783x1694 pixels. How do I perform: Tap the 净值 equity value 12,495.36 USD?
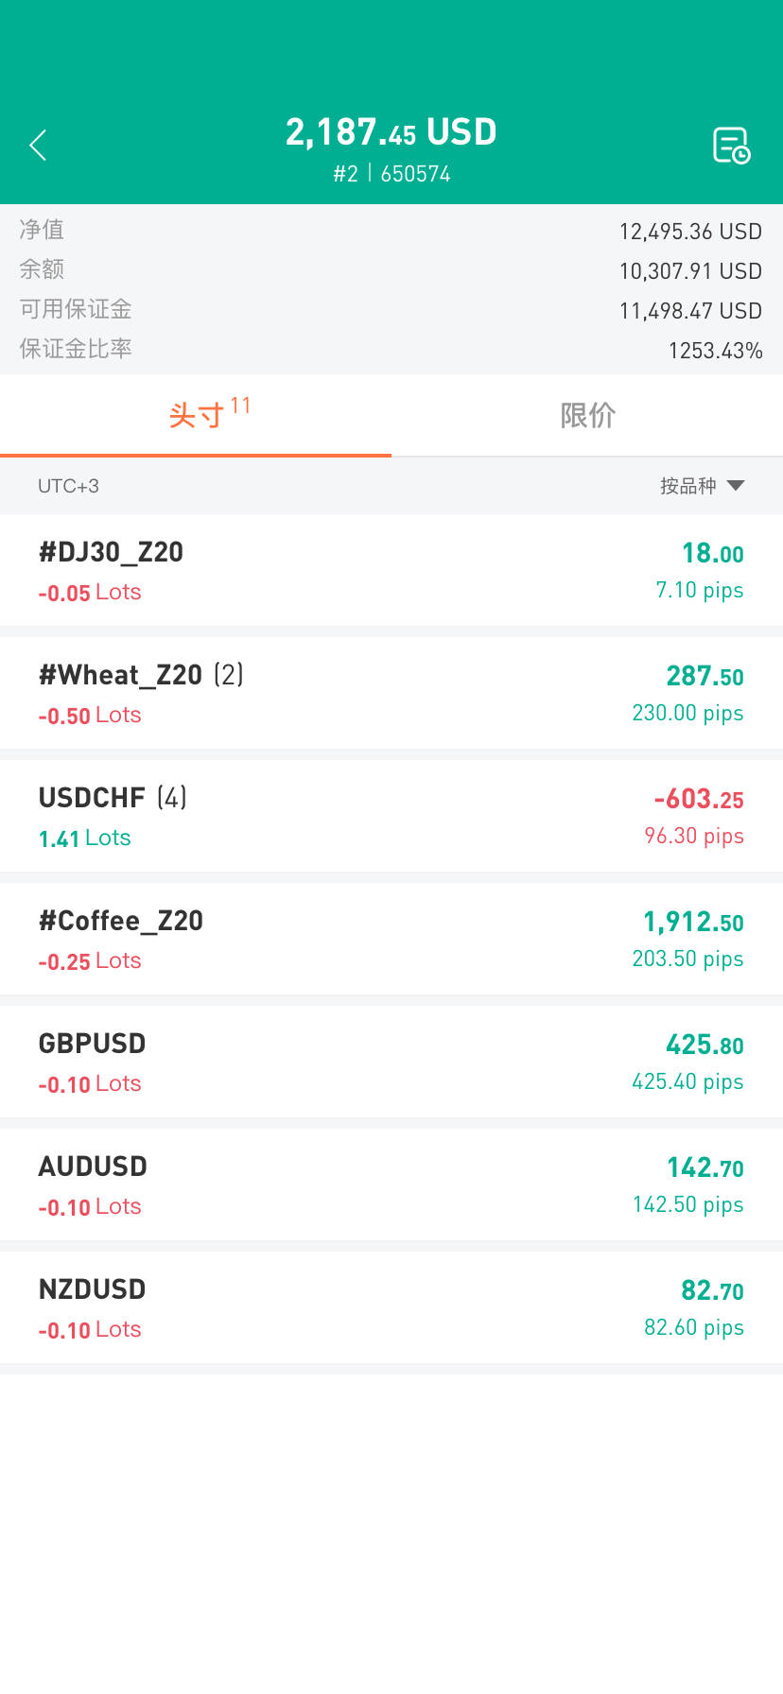690,232
